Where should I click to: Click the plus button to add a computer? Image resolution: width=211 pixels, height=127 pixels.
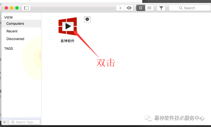(120, 8)
